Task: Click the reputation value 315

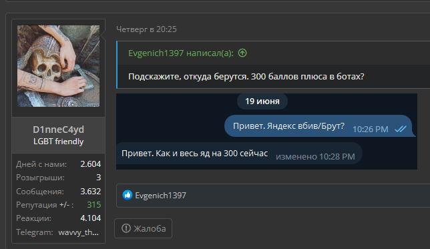Action: pos(93,204)
